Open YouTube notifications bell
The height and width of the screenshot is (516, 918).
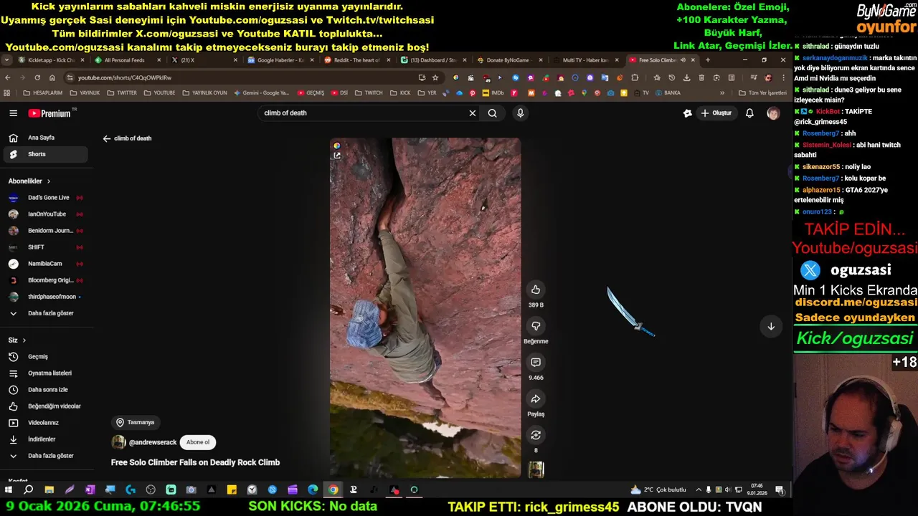[x=749, y=113]
